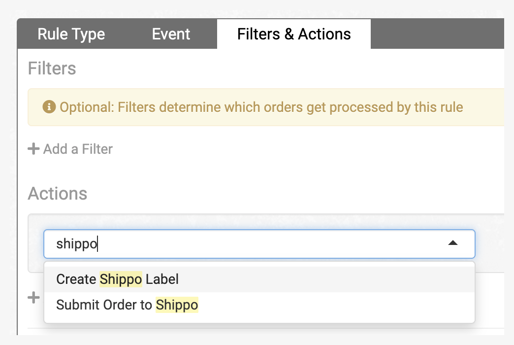Click the info icon in the Optional banner

tap(49, 107)
